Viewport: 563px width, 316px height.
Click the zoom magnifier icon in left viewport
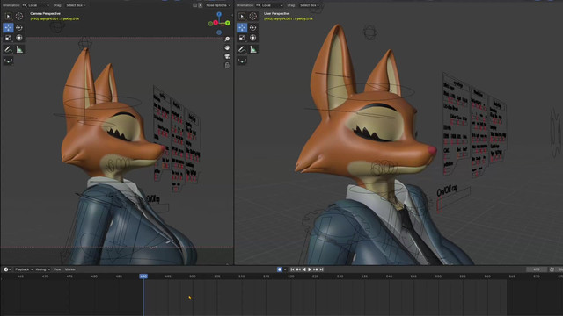tap(227, 39)
